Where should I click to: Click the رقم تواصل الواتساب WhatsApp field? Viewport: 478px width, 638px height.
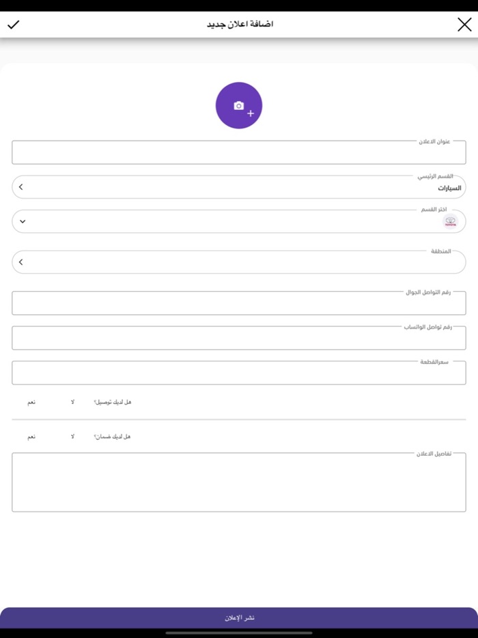[239, 337]
